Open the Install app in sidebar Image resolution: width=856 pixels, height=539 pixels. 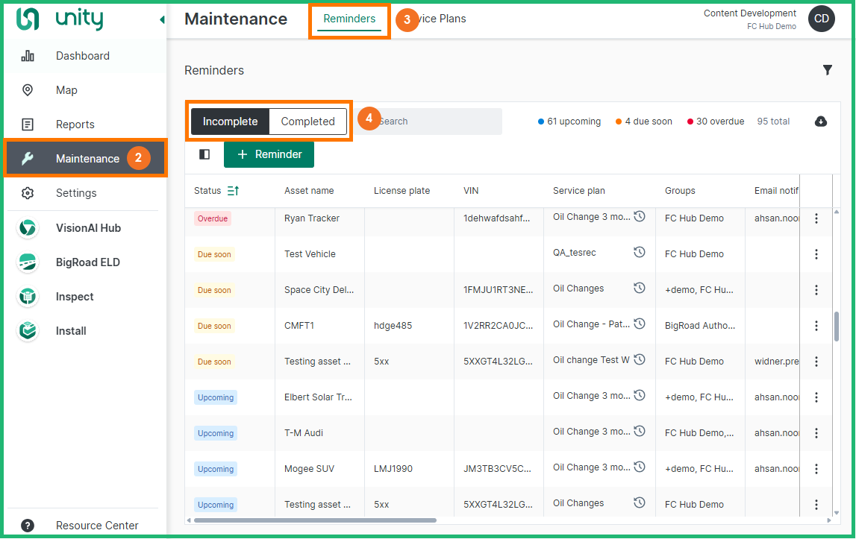(x=71, y=331)
